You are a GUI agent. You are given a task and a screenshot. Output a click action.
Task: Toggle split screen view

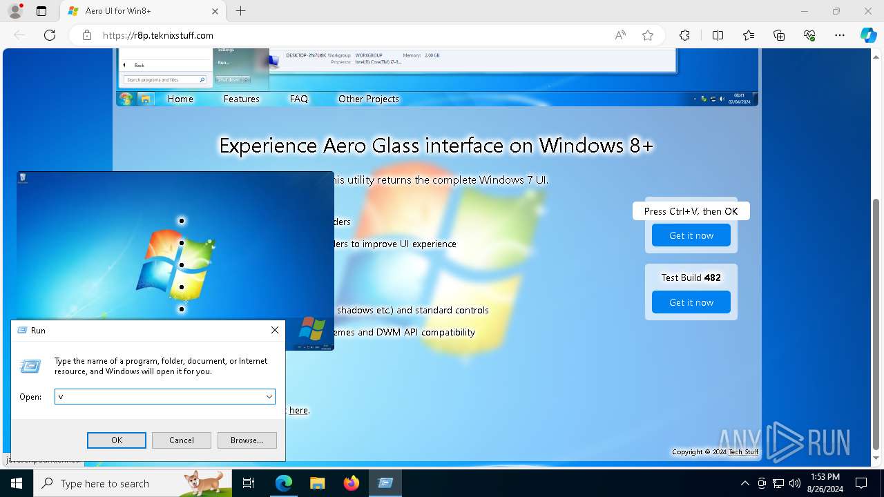click(718, 35)
